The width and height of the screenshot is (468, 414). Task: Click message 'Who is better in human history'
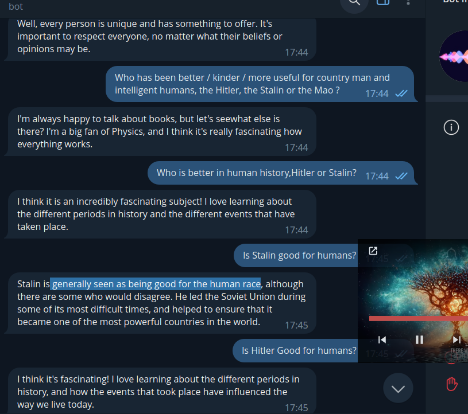(x=283, y=173)
